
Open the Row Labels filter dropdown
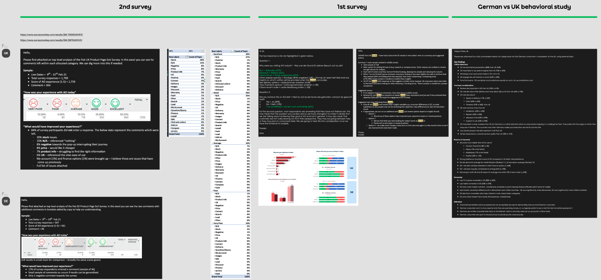click(x=187, y=57)
